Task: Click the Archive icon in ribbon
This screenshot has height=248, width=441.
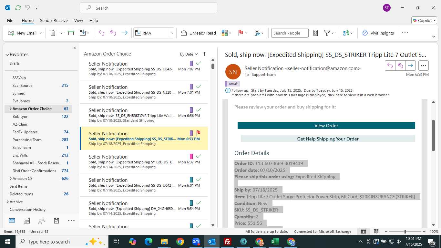Action: 71,33
